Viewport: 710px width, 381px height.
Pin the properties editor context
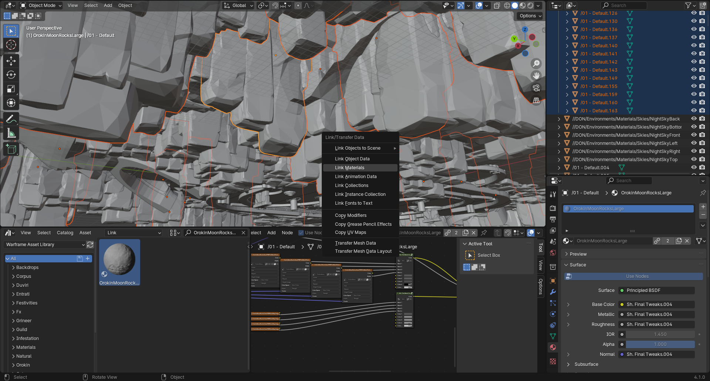click(703, 193)
